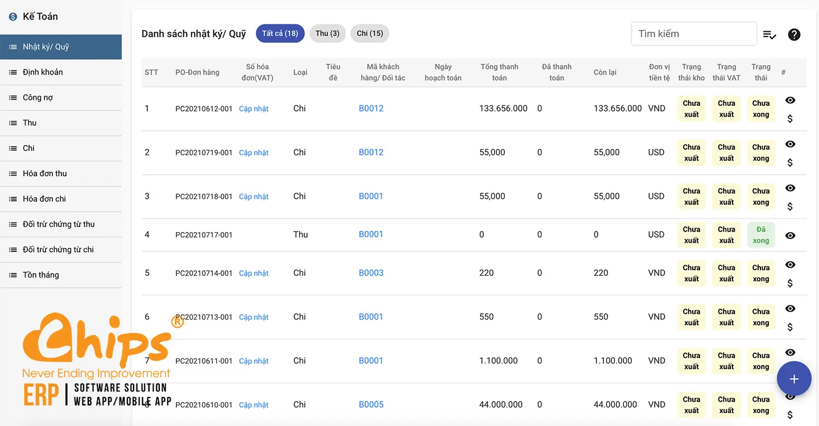Open partner B0012 on row PC20210719-001
This screenshot has height=426, width=819.
click(371, 152)
